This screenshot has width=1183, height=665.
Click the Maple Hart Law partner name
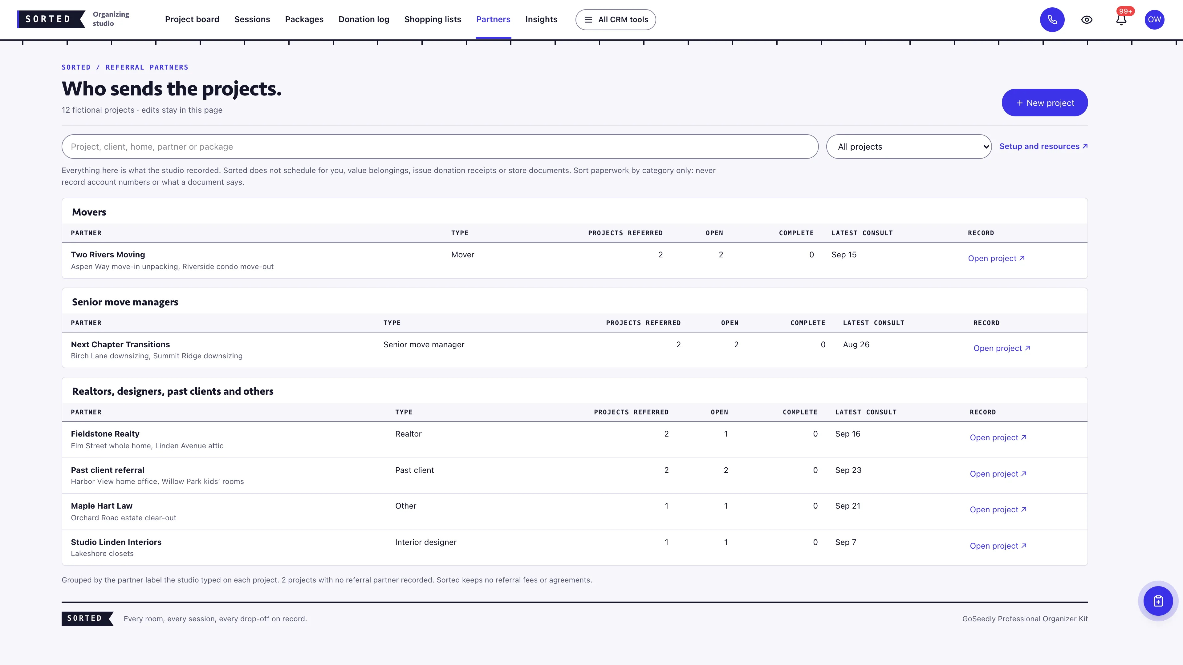(101, 506)
